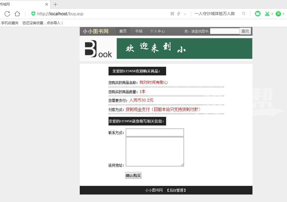
Task: Open dropdown arrow beside scissors icon
Action: point(272,14)
